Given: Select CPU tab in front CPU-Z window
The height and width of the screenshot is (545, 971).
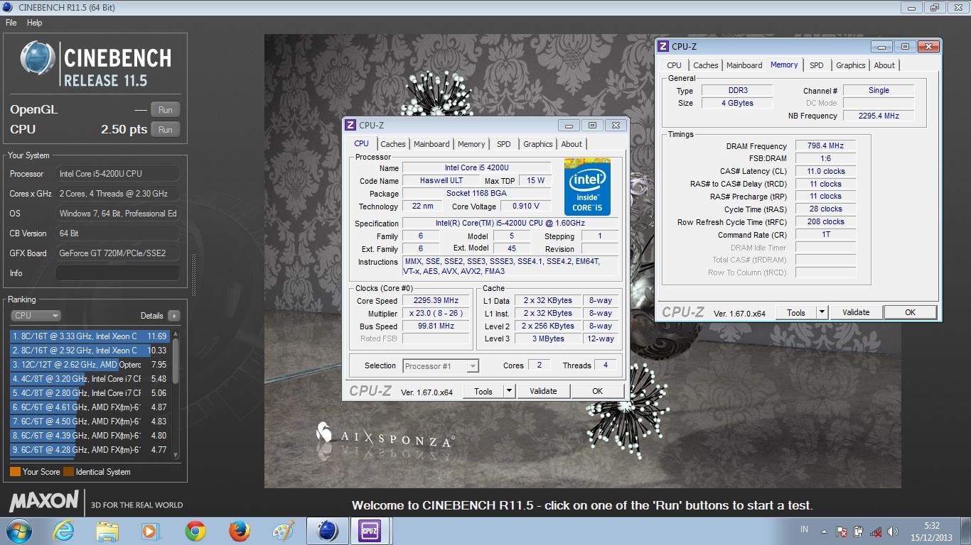Looking at the screenshot, I should [x=362, y=143].
